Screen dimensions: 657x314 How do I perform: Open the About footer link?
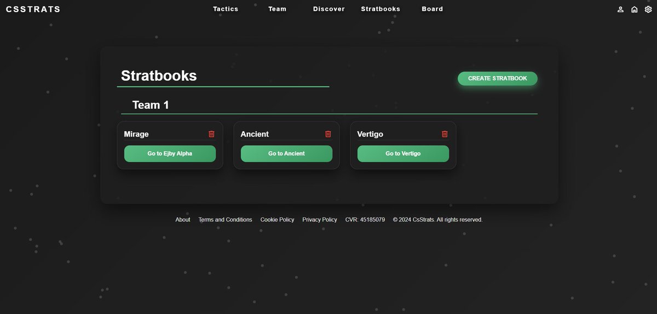click(x=183, y=220)
